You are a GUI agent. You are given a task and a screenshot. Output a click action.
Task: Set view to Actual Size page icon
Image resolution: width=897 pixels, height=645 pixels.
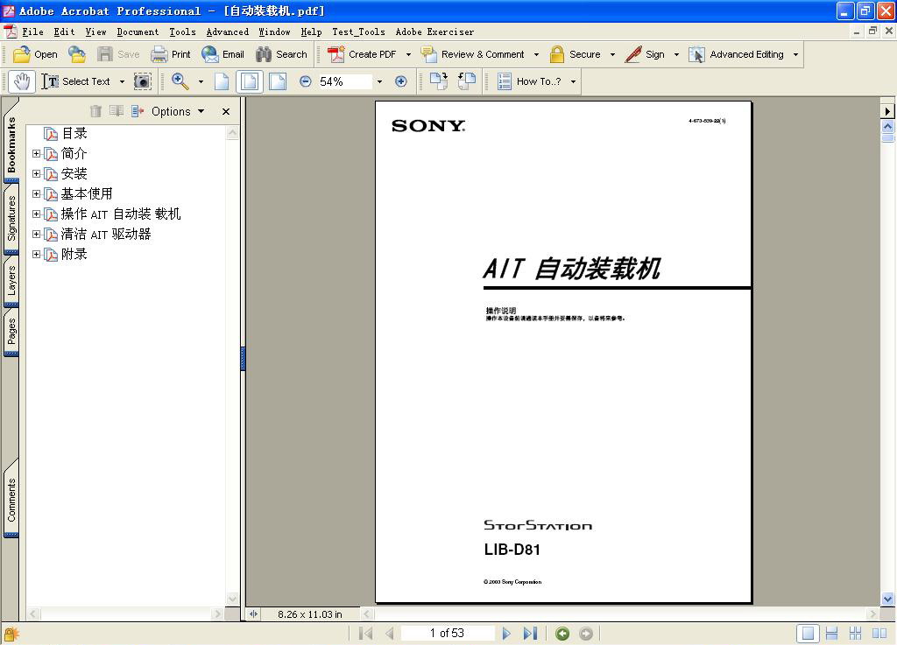pyautogui.click(x=222, y=81)
